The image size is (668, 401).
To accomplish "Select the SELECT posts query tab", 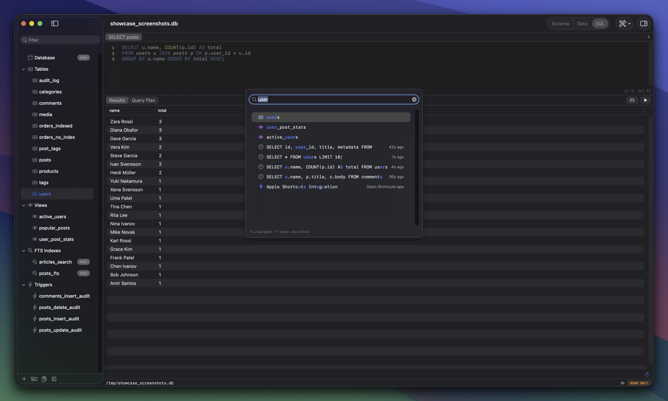I will pyautogui.click(x=123, y=37).
